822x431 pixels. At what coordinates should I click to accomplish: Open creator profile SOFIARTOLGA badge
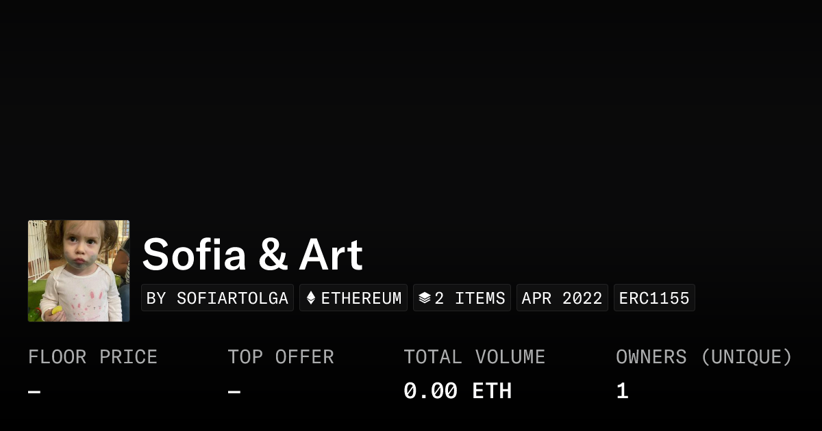[x=217, y=298]
